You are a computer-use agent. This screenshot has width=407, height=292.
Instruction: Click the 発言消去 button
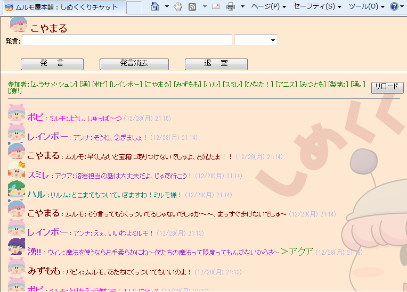(134, 64)
